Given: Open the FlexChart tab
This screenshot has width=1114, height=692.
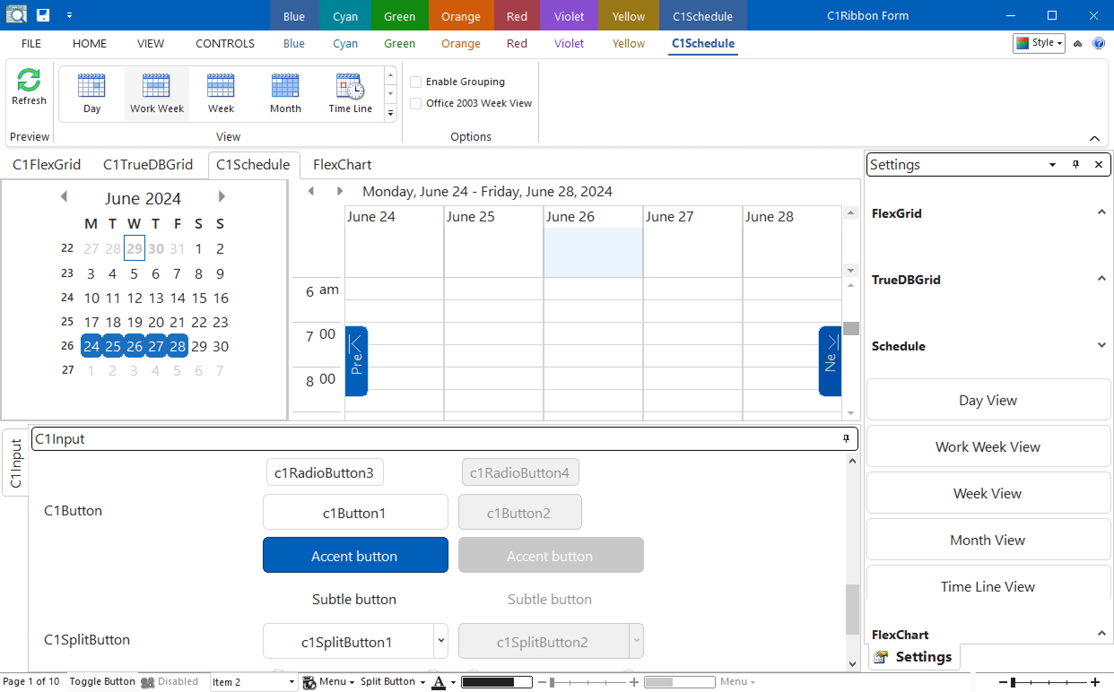Looking at the screenshot, I should click(342, 164).
